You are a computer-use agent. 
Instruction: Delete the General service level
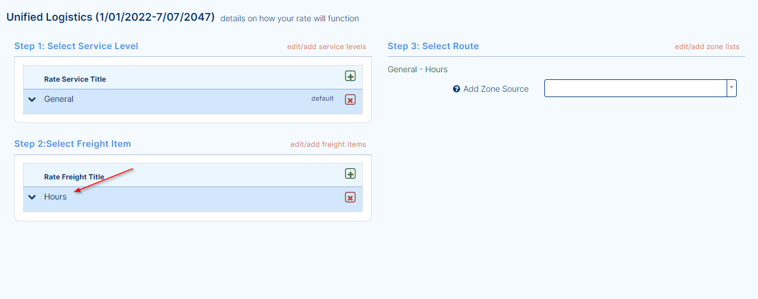[350, 99]
